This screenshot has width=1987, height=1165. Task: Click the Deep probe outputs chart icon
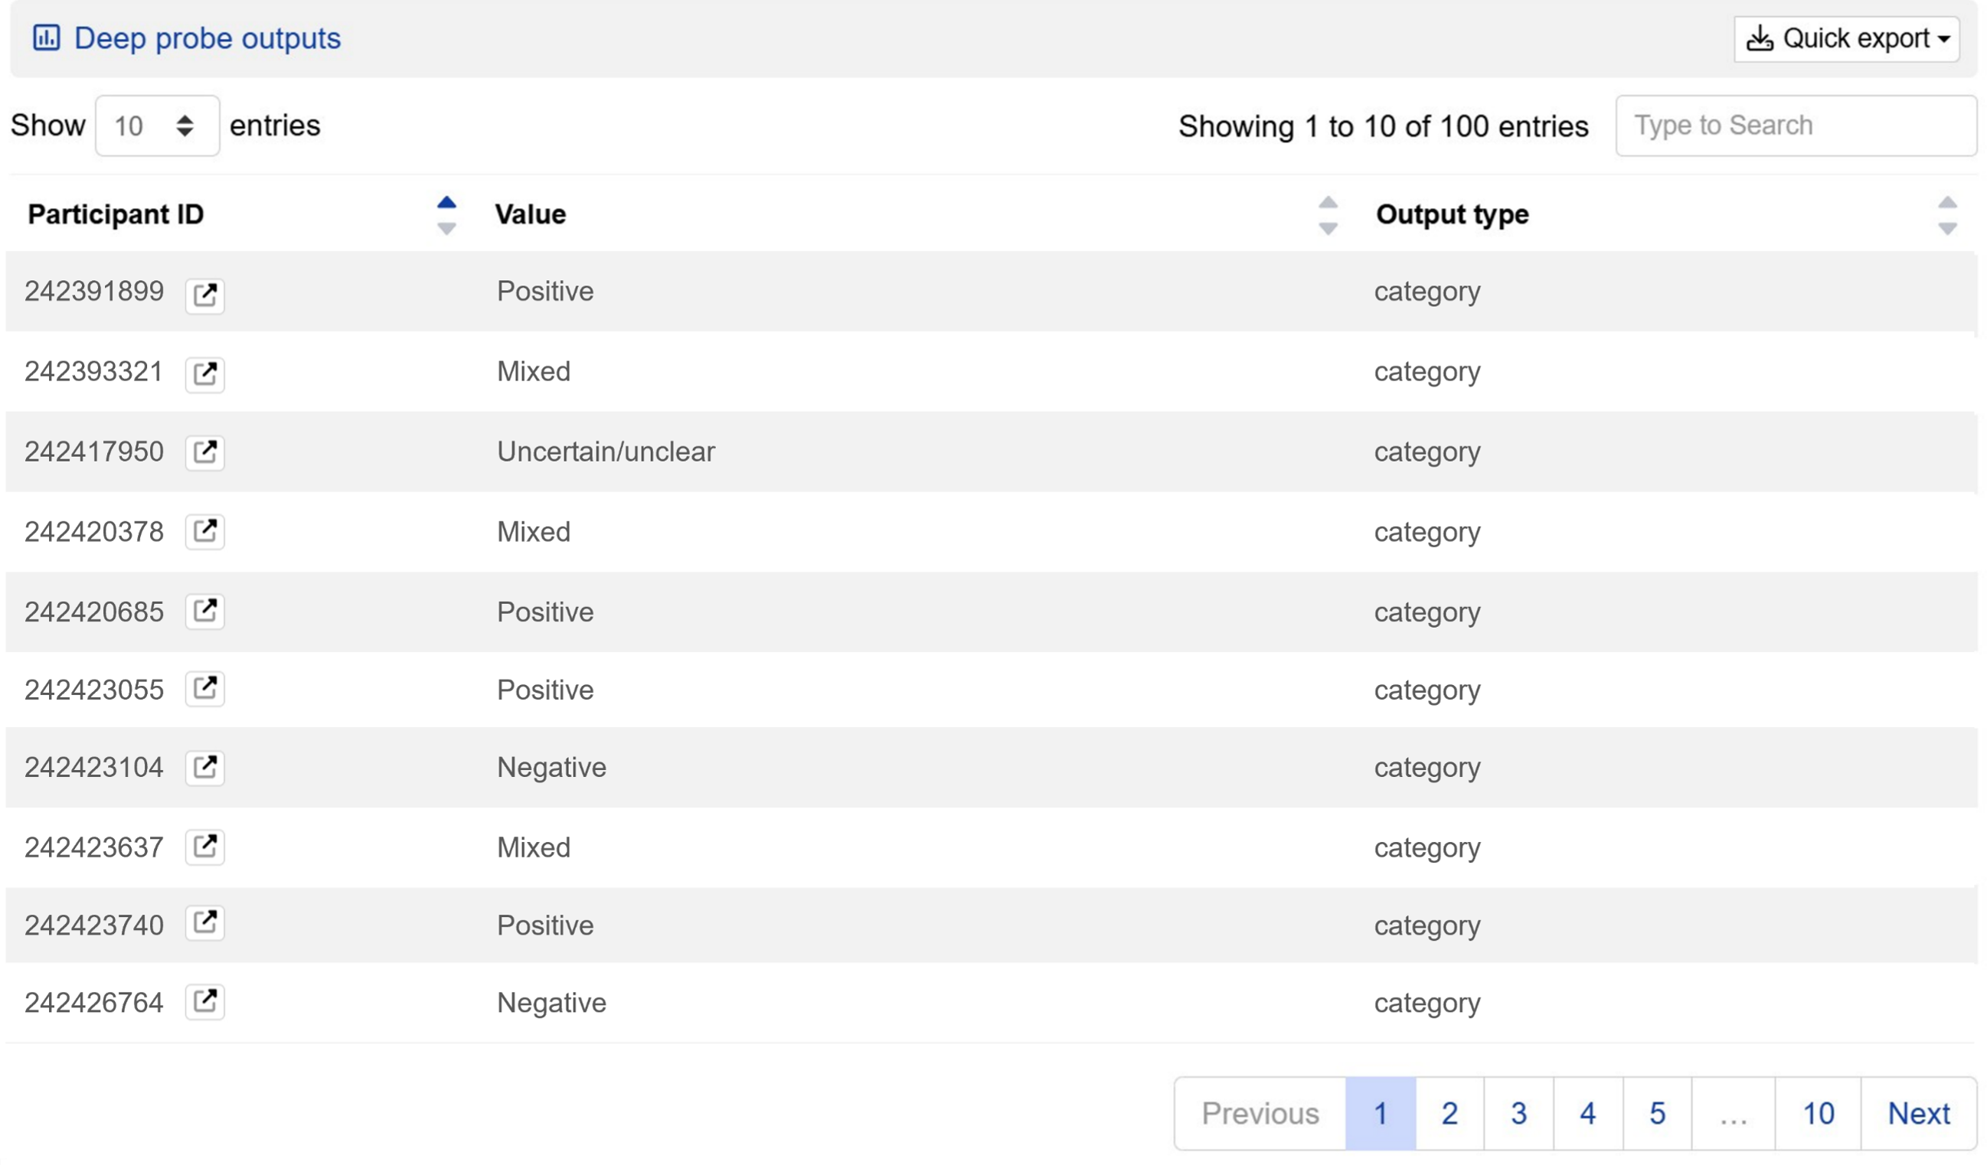click(x=47, y=38)
